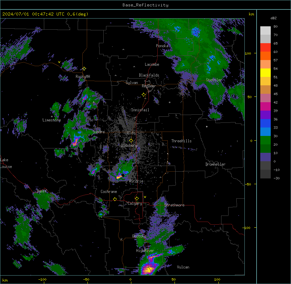Click the Lacombe town label
The width and height of the screenshot is (291, 284).
[152, 64]
